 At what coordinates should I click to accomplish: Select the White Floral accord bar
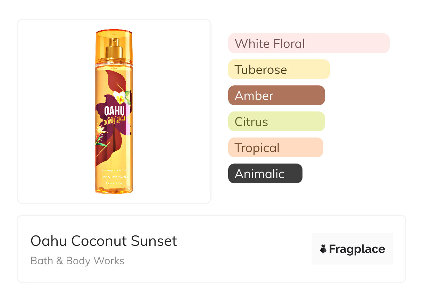tap(308, 43)
